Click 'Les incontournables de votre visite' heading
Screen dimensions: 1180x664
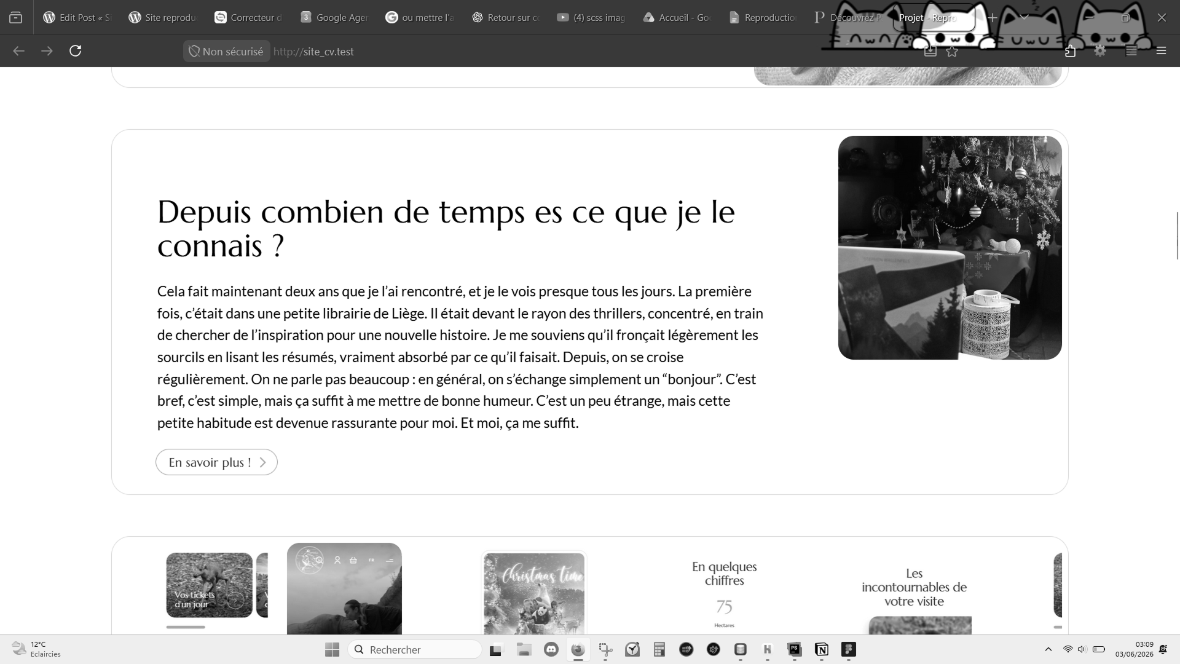coord(914,587)
